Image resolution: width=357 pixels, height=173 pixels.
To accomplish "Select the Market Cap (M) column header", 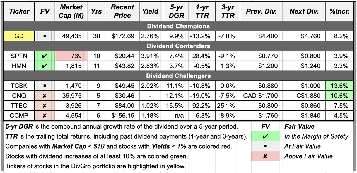I will [71, 11].
